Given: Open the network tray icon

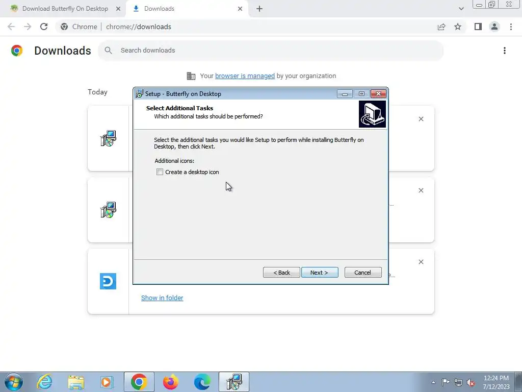Looking at the screenshot, I should coord(458,382).
